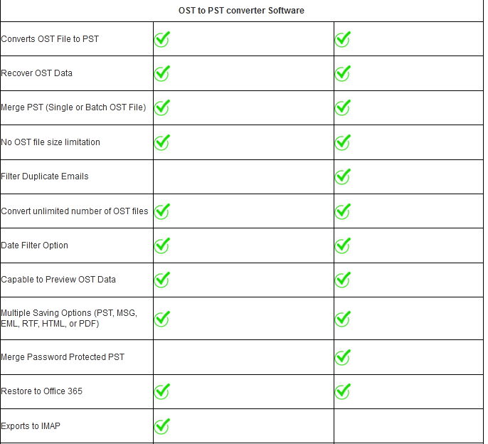Click the Merge Password Protected PST text
This screenshot has height=444, width=488.
tap(63, 357)
